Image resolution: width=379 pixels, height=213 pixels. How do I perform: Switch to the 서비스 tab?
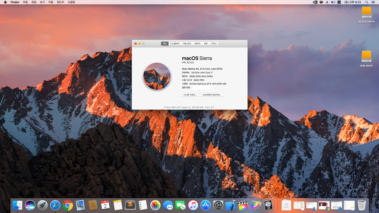[x=214, y=43]
